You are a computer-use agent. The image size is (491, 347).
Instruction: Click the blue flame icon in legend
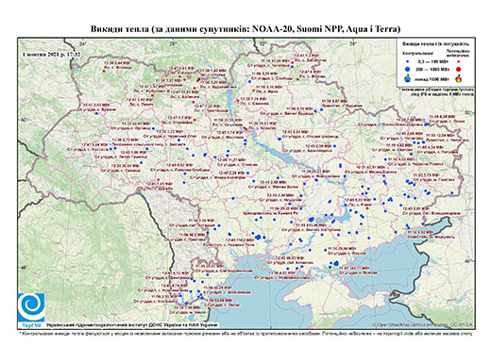click(x=408, y=78)
